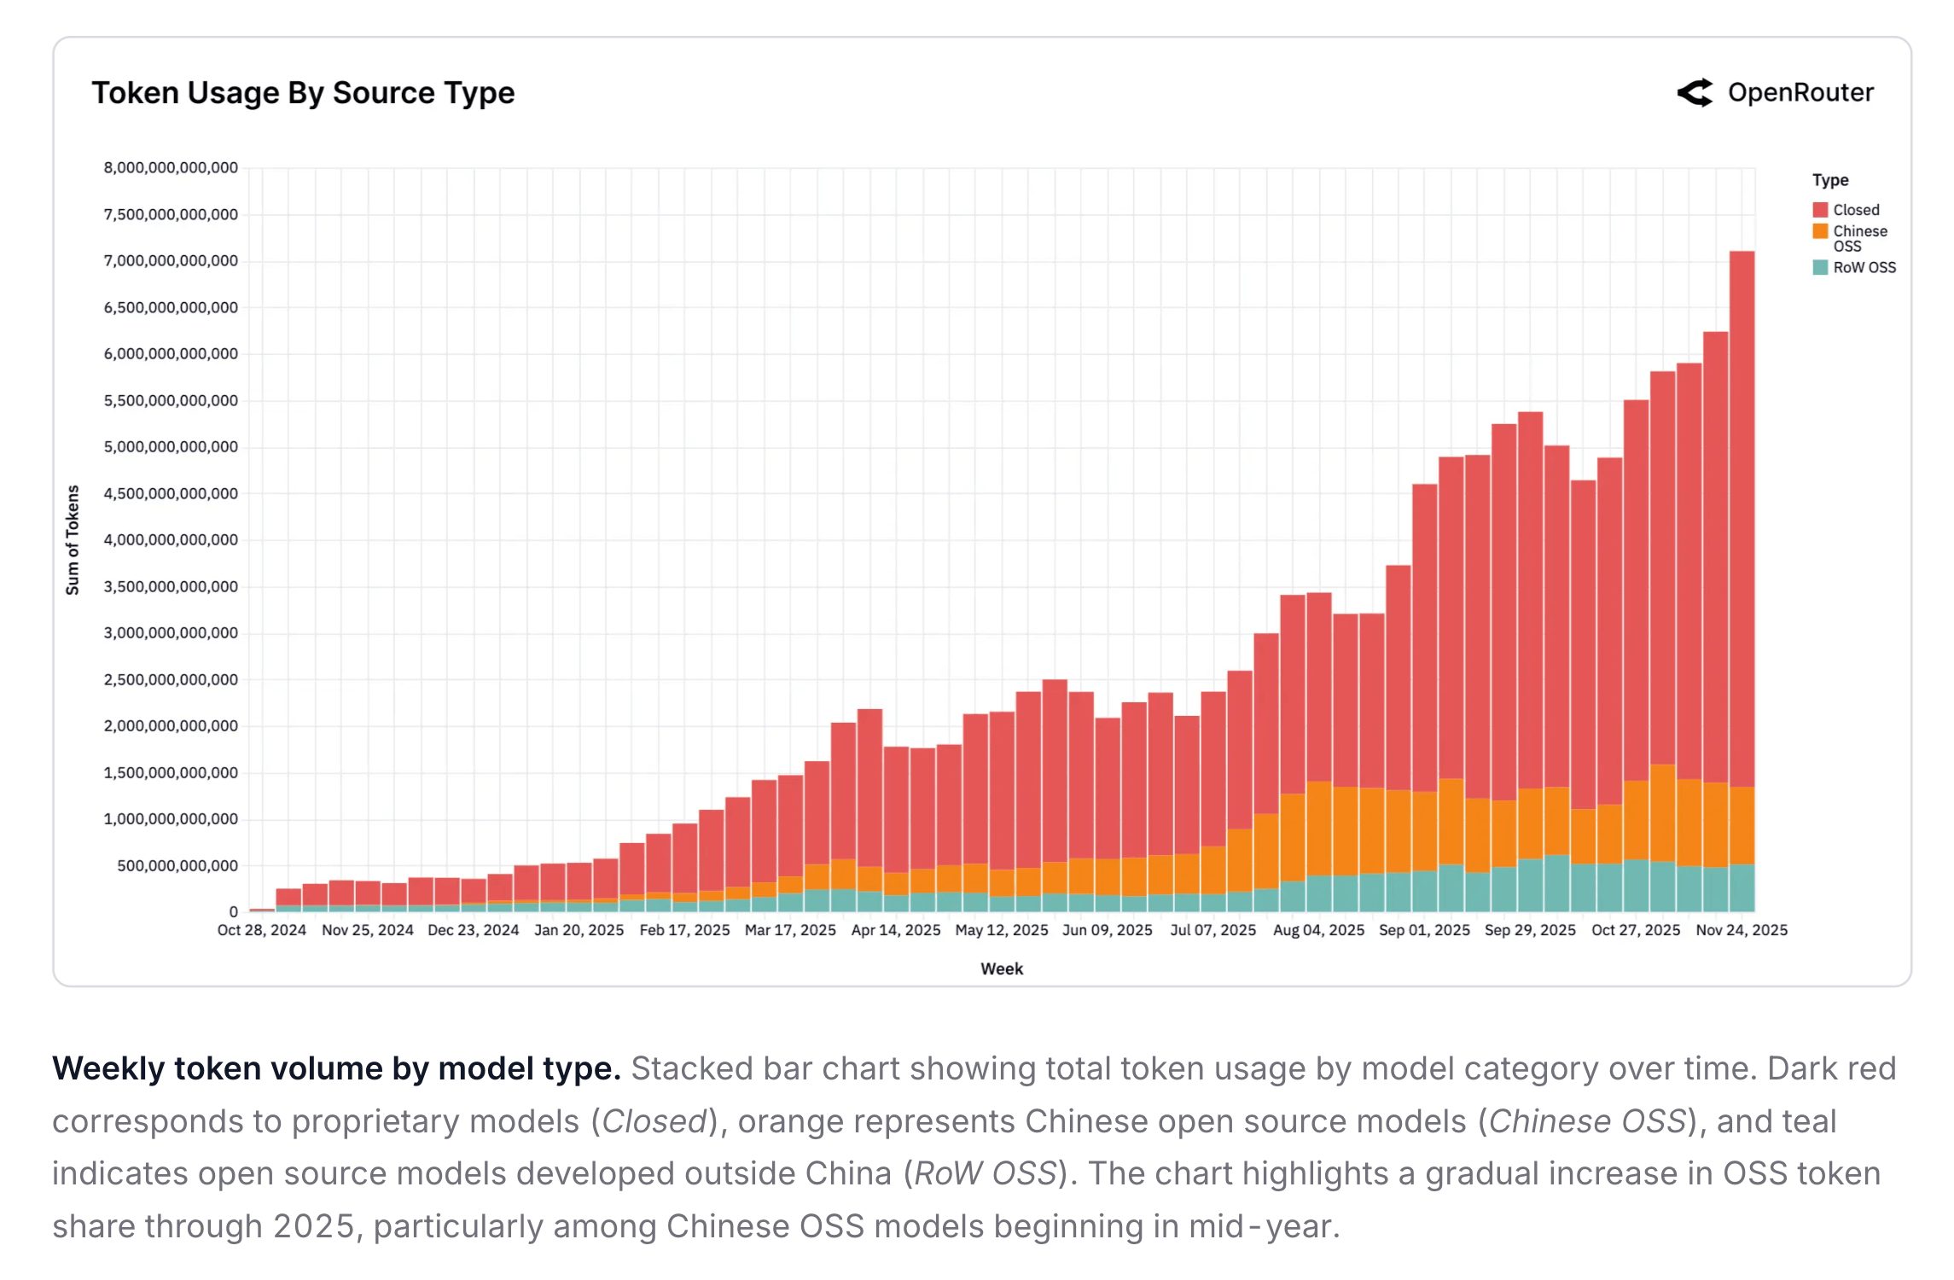Click the bold Weekly token volume caption heading
The image size is (1954, 1280).
336,1068
